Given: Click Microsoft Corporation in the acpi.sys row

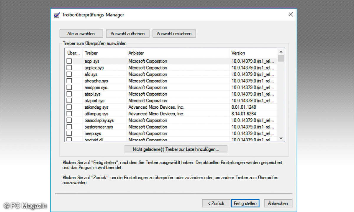Looking at the screenshot, I should click(148, 61).
